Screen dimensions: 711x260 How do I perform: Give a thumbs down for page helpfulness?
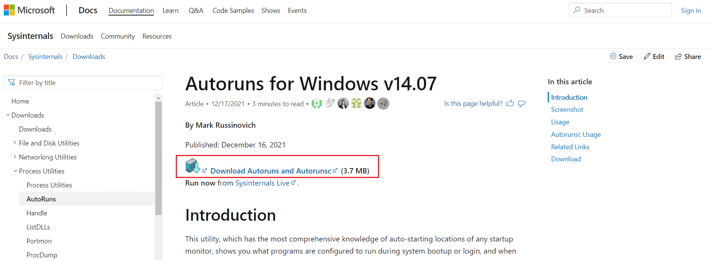pos(521,104)
